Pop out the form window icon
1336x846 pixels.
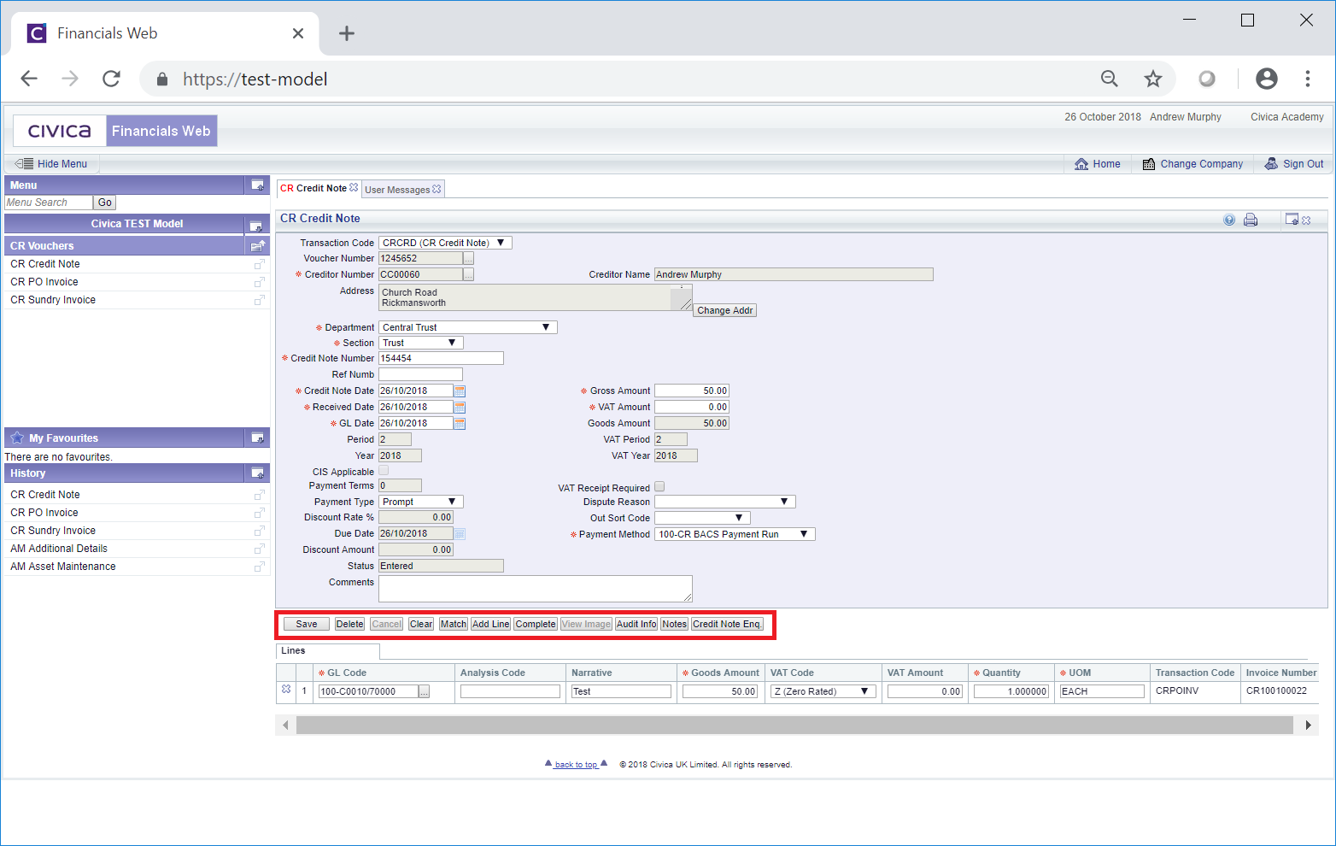click(1292, 220)
